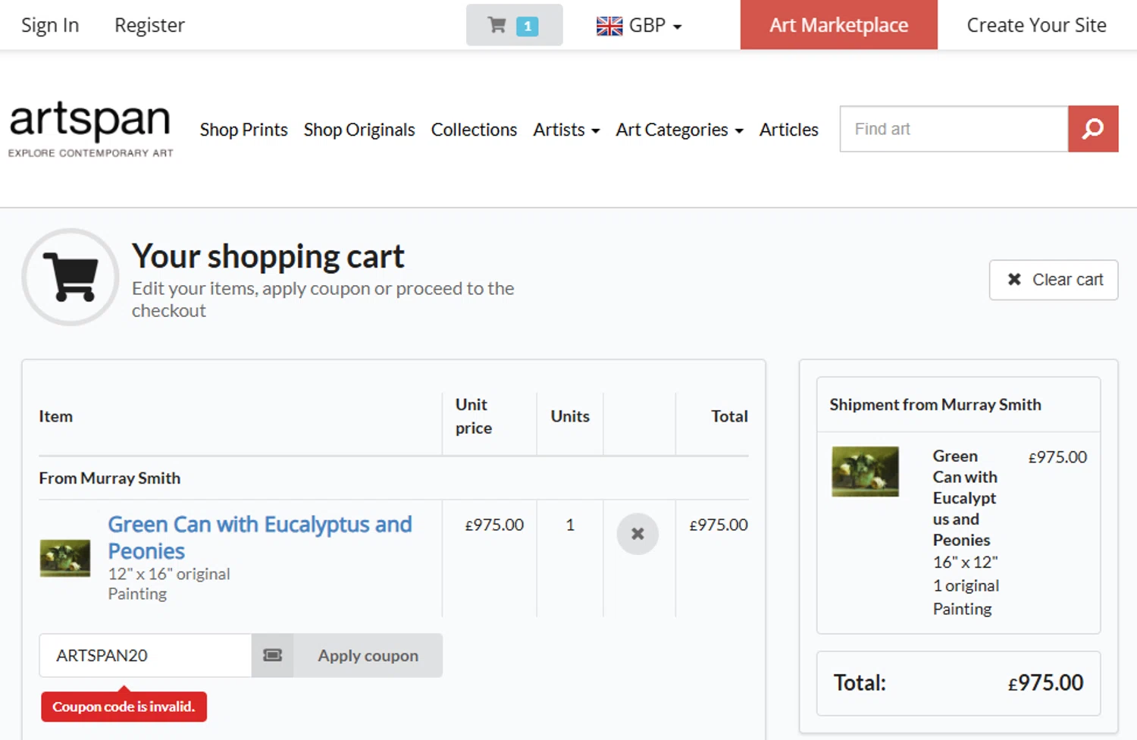The image size is (1137, 740).
Task: Click the painting thumbnail in shipment panel
Action: click(x=865, y=472)
